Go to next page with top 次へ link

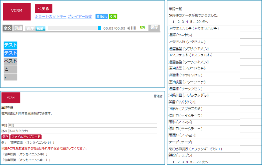click(x=205, y=22)
